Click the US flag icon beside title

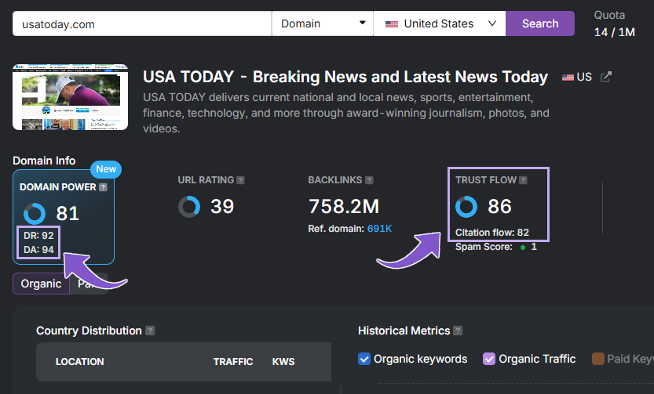(568, 78)
